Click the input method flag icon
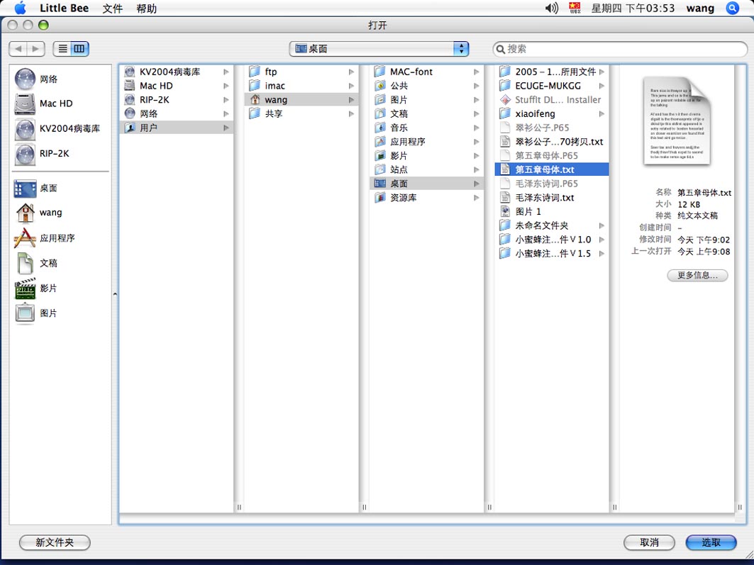The width and height of the screenshot is (754, 565). coord(575,9)
